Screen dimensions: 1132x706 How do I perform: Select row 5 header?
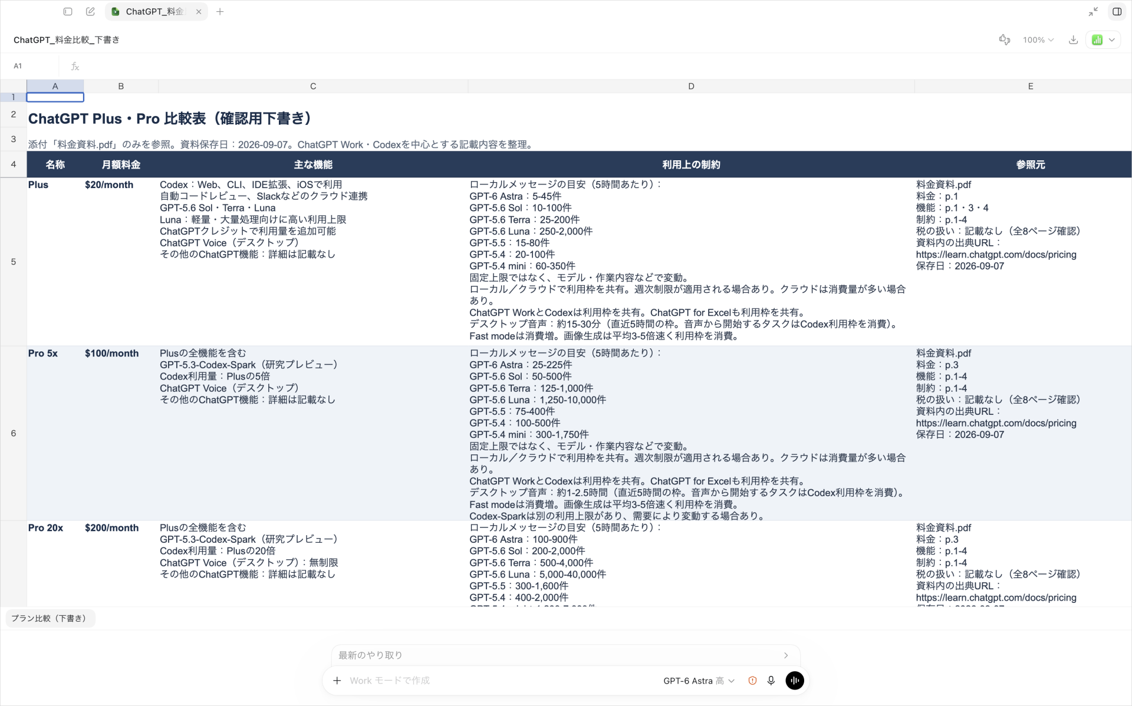(13, 262)
